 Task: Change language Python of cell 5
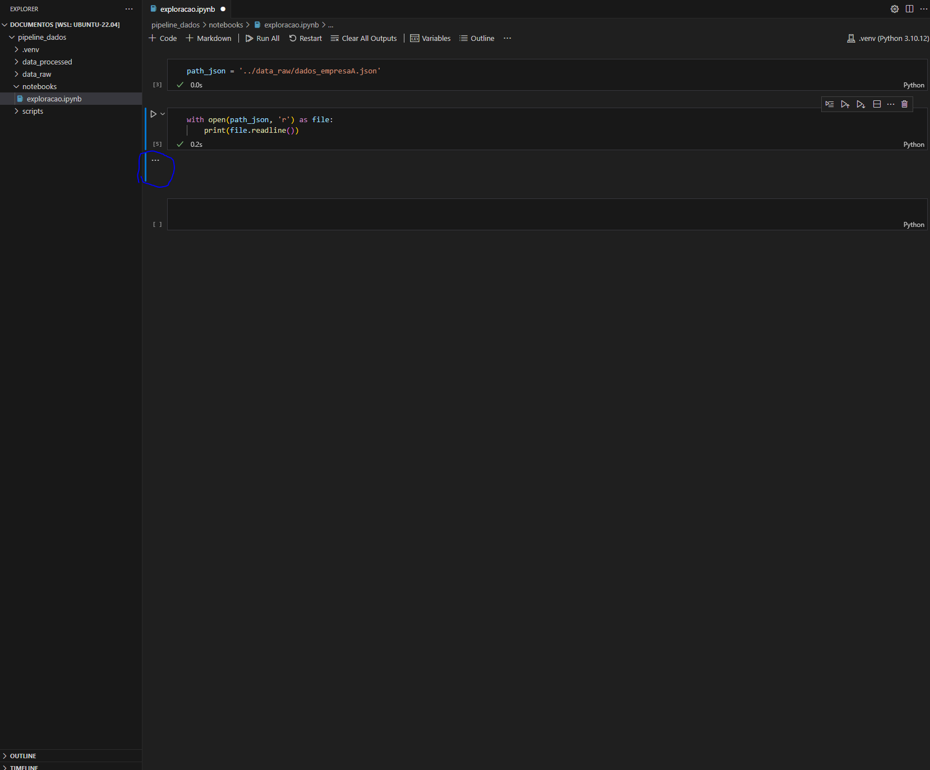point(914,145)
